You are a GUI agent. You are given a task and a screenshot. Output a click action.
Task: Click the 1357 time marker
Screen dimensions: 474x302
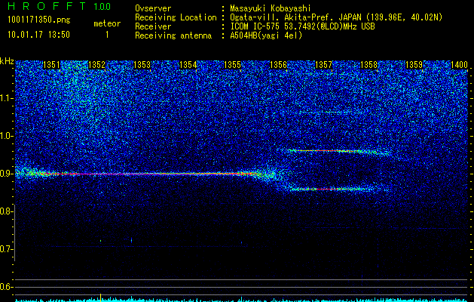click(323, 65)
